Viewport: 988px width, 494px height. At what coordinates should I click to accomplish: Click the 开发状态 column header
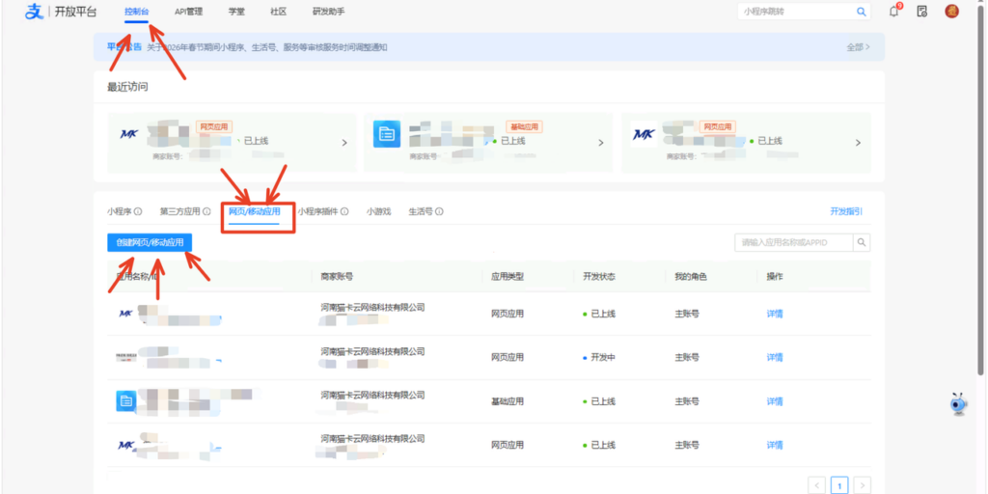pyautogui.click(x=599, y=277)
